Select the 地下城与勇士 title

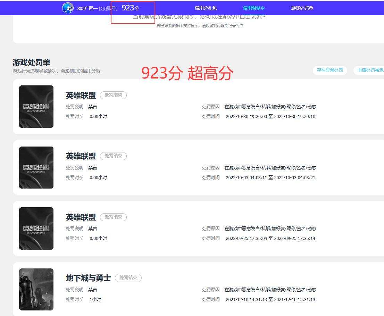(88, 278)
